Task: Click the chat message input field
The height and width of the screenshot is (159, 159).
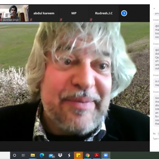Action: click(156, 139)
